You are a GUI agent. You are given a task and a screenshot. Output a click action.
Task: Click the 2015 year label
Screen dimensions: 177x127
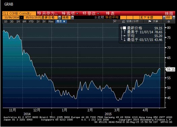click(x=108, y=114)
